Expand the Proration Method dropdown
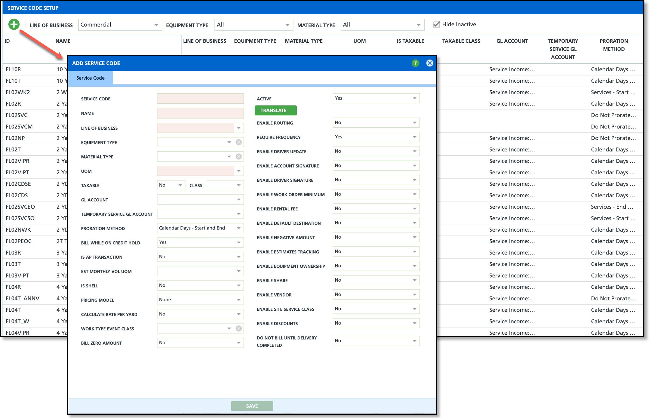Screen dimensions: 650x418 click(200, 228)
